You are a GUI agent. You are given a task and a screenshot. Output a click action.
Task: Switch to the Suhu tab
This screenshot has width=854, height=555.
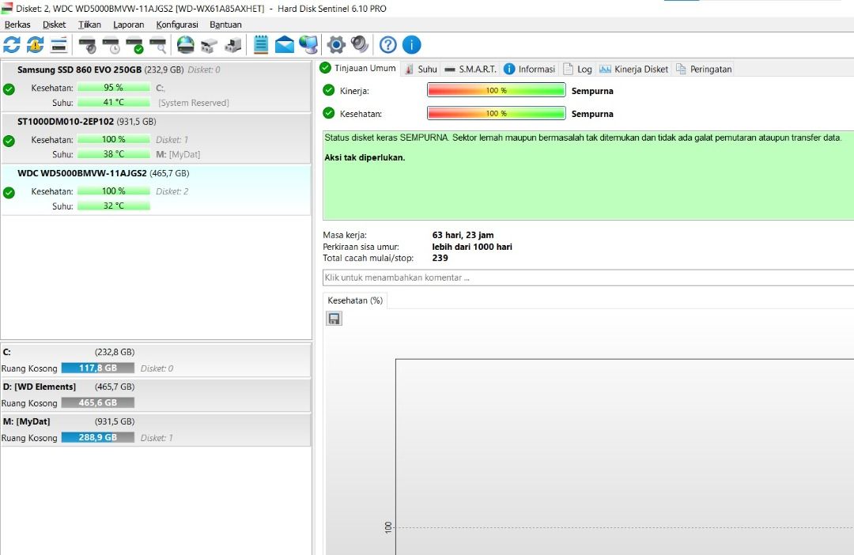tap(421, 70)
